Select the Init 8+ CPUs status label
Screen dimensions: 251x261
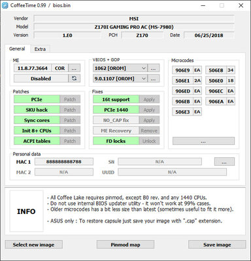[37, 130]
